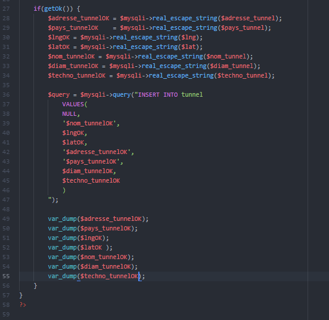
Task: Click $lngOK inside var_dump on line 51
Action: [91, 238]
